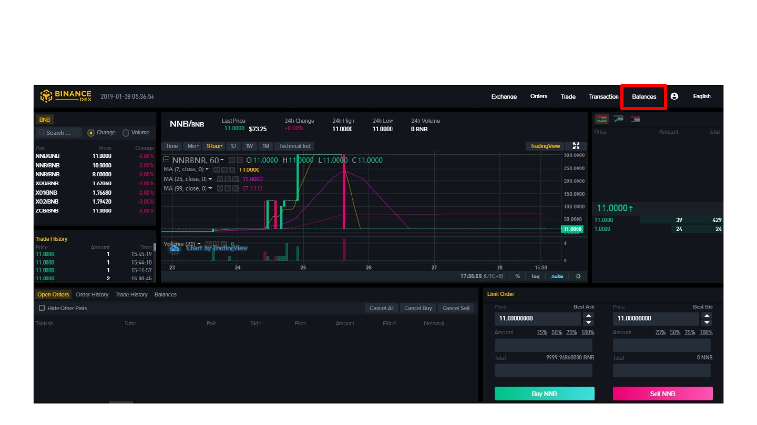
Task: Show combined buy and sell order book view
Action: click(601, 119)
